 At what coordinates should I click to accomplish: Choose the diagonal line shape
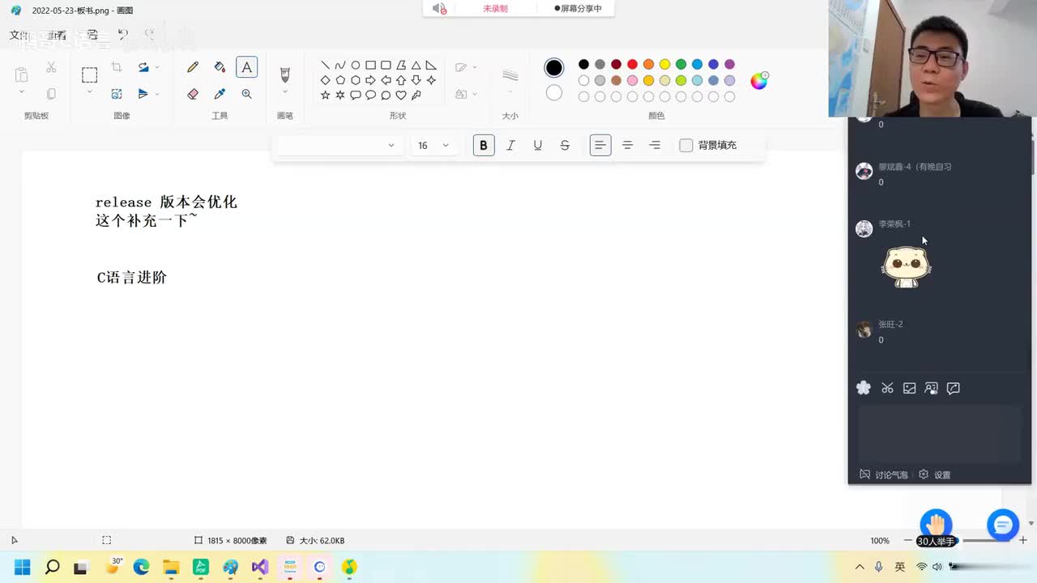(x=325, y=66)
